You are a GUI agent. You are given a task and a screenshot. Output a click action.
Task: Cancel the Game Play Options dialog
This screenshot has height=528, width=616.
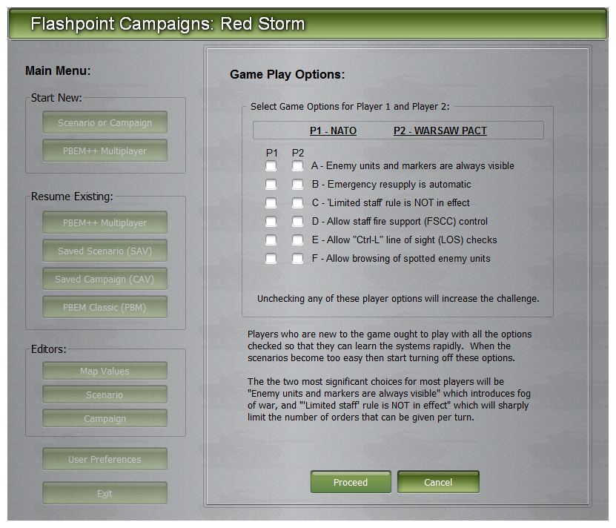(x=438, y=482)
